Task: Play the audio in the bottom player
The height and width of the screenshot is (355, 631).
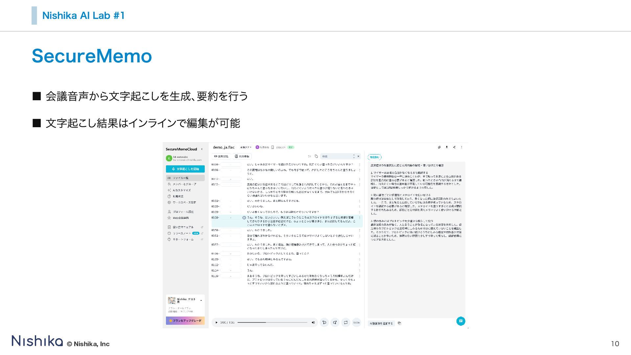Action: coord(216,322)
